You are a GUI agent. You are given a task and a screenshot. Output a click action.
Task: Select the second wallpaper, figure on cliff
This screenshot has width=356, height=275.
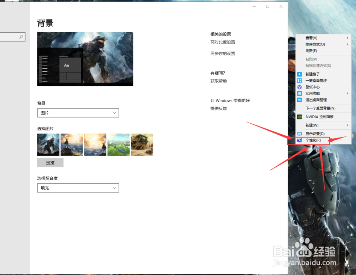coord(72,145)
